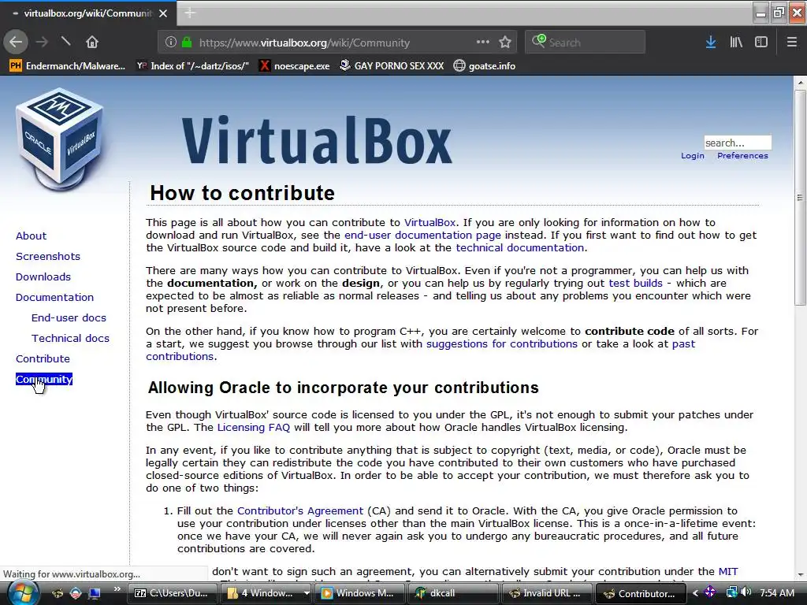Click the browser Search box

586,43
